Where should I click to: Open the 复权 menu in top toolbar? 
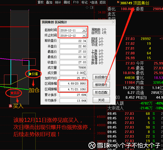coord(40,2)
